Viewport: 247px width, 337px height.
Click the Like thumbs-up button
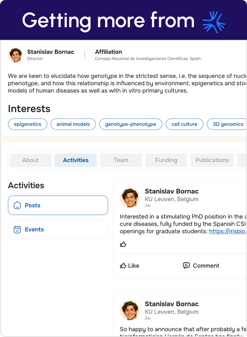(x=130, y=265)
